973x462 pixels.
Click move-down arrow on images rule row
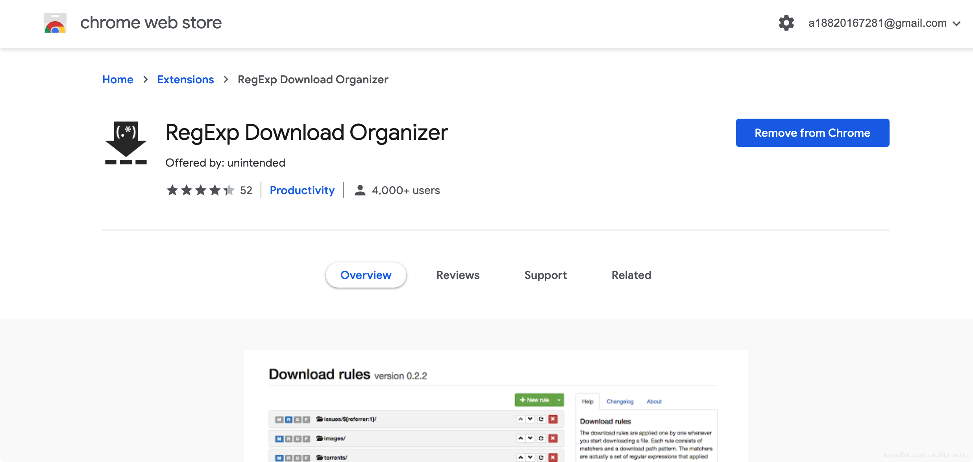530,438
